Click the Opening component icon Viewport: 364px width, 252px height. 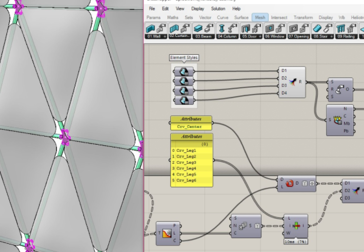point(293,29)
